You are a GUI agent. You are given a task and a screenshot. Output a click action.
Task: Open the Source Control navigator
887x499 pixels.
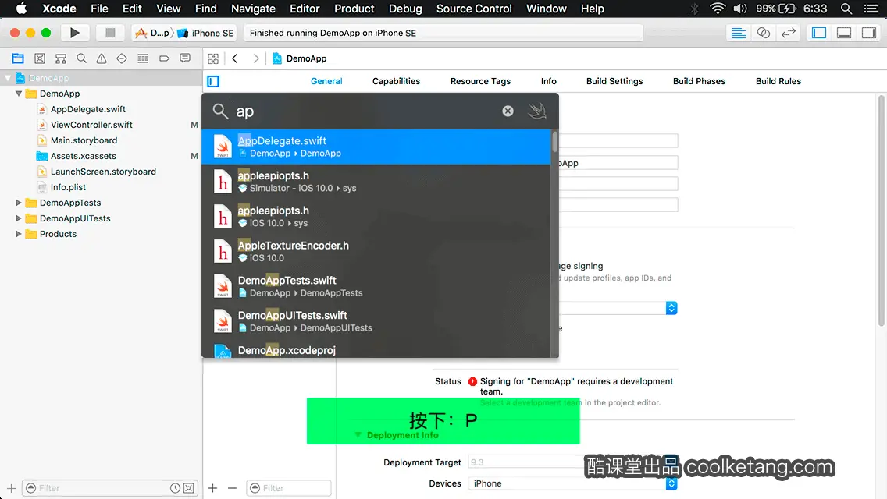coord(40,58)
